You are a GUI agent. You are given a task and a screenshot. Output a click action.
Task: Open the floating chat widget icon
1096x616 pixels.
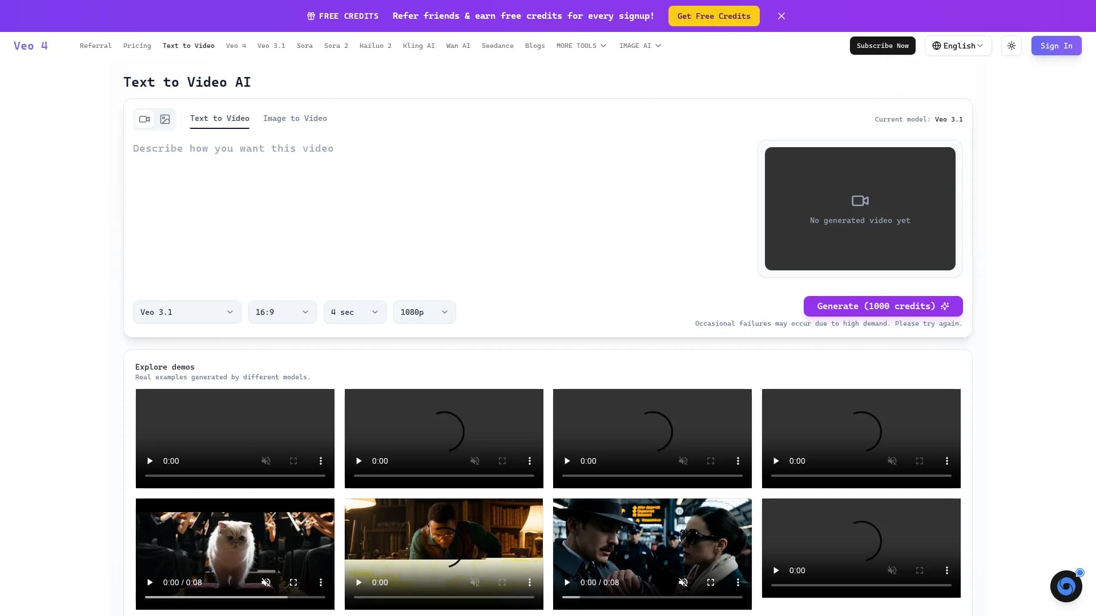coord(1066,586)
